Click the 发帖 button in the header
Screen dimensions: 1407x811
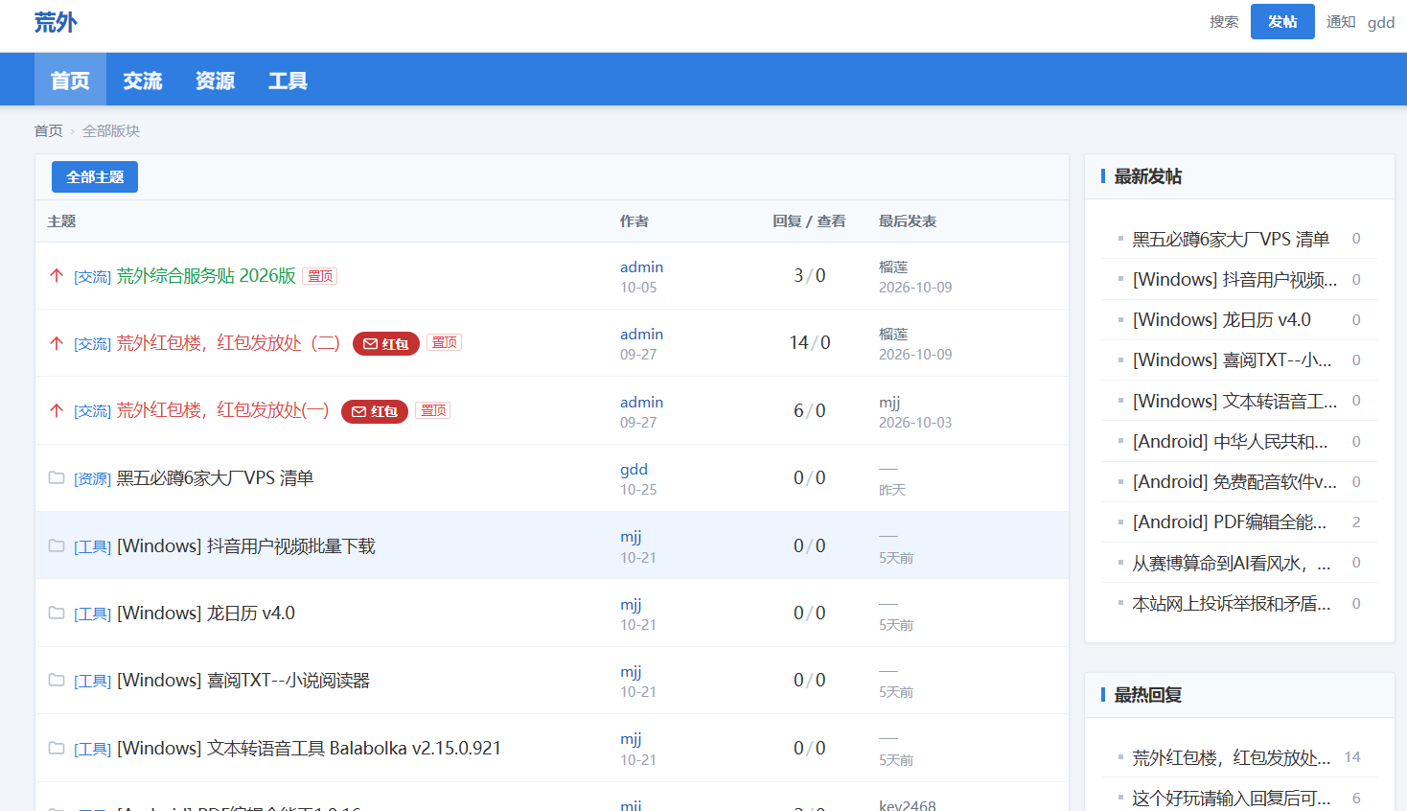(1282, 21)
